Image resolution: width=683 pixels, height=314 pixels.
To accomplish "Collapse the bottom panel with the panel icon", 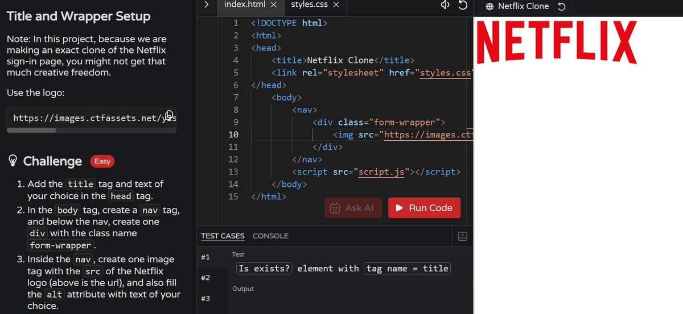I will click(x=463, y=236).
